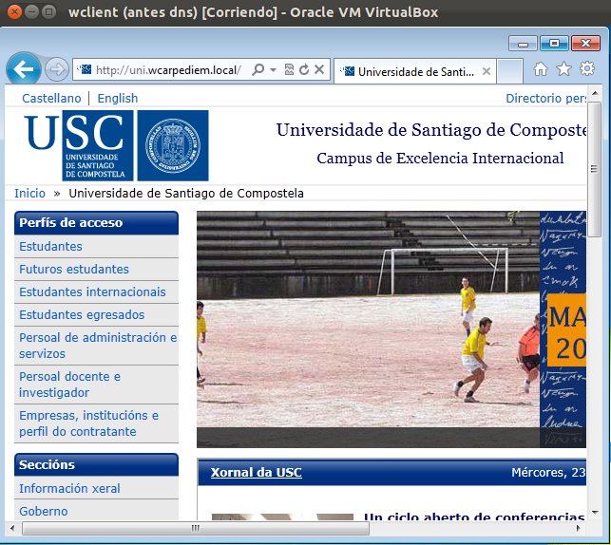611x545 pixels.
Task: Go to the browser Home icon
Action: [540, 69]
